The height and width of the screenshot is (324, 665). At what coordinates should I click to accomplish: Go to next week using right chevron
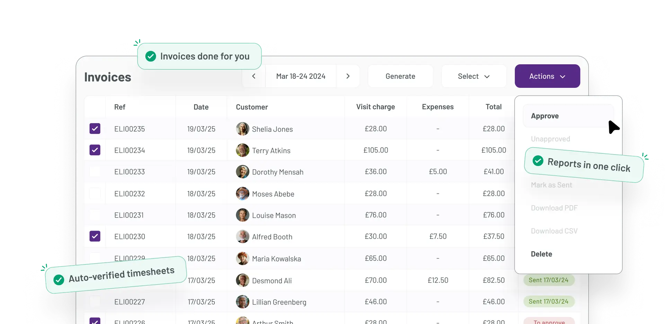(348, 76)
